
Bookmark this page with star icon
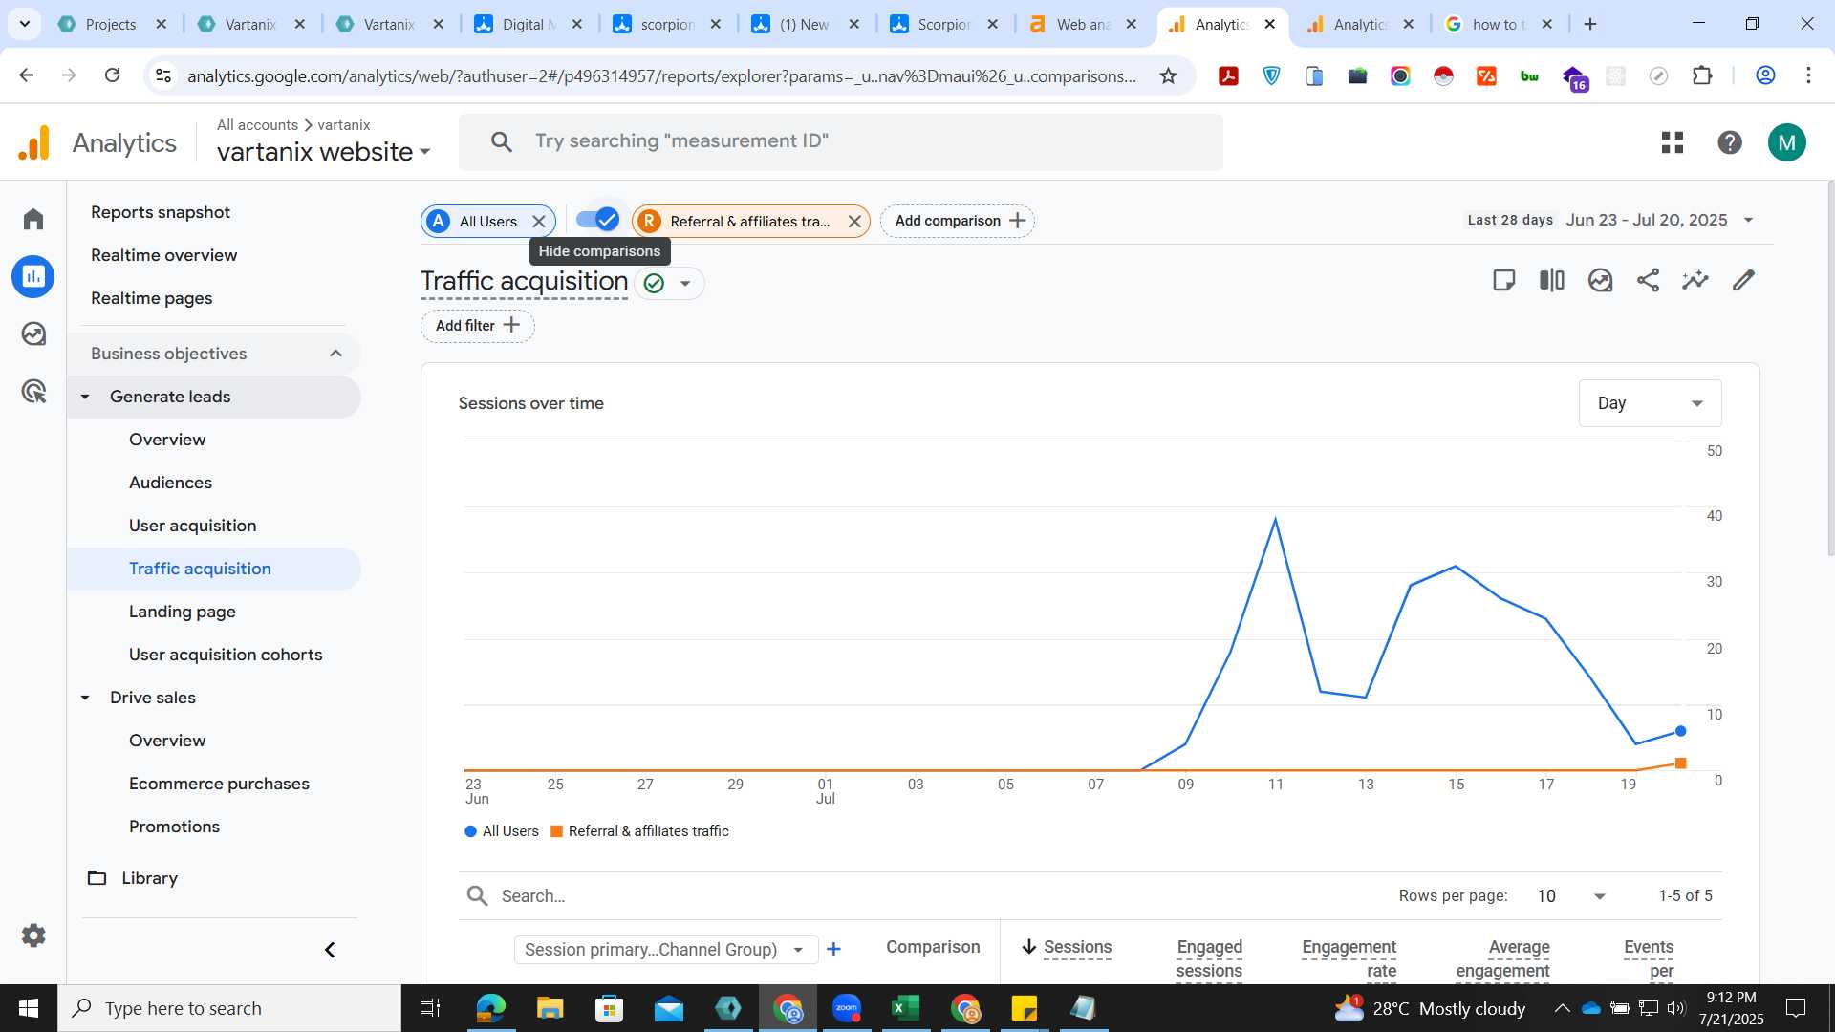1168,75
